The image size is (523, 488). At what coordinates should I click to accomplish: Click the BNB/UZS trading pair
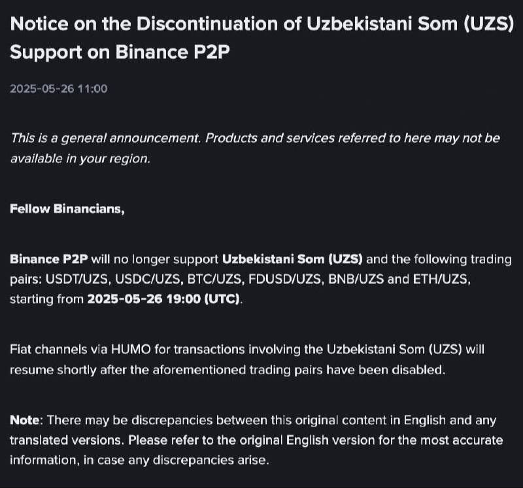356,279
